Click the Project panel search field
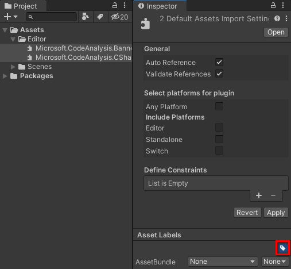291x269 pixels. (52, 17)
